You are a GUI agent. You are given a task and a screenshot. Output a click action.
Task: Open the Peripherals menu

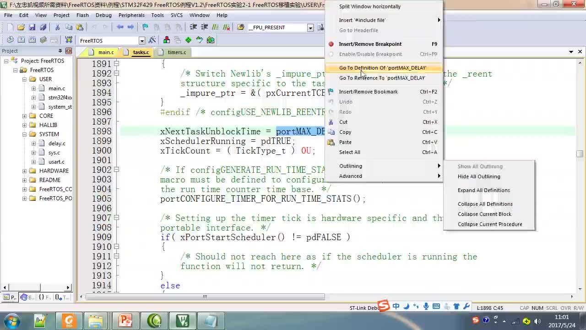tap(131, 15)
